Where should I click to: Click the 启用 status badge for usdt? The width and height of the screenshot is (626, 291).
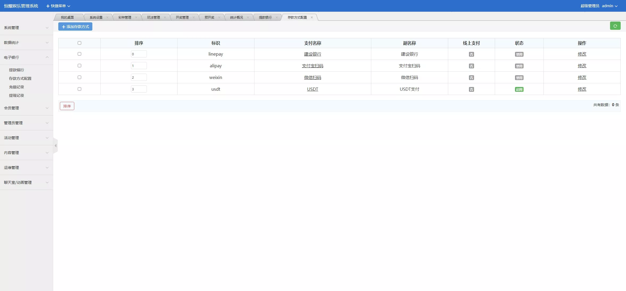(519, 89)
